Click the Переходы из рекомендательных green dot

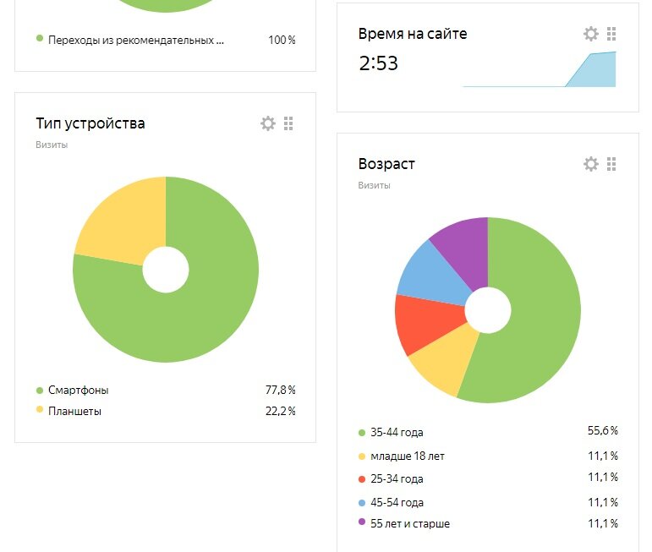[40, 38]
